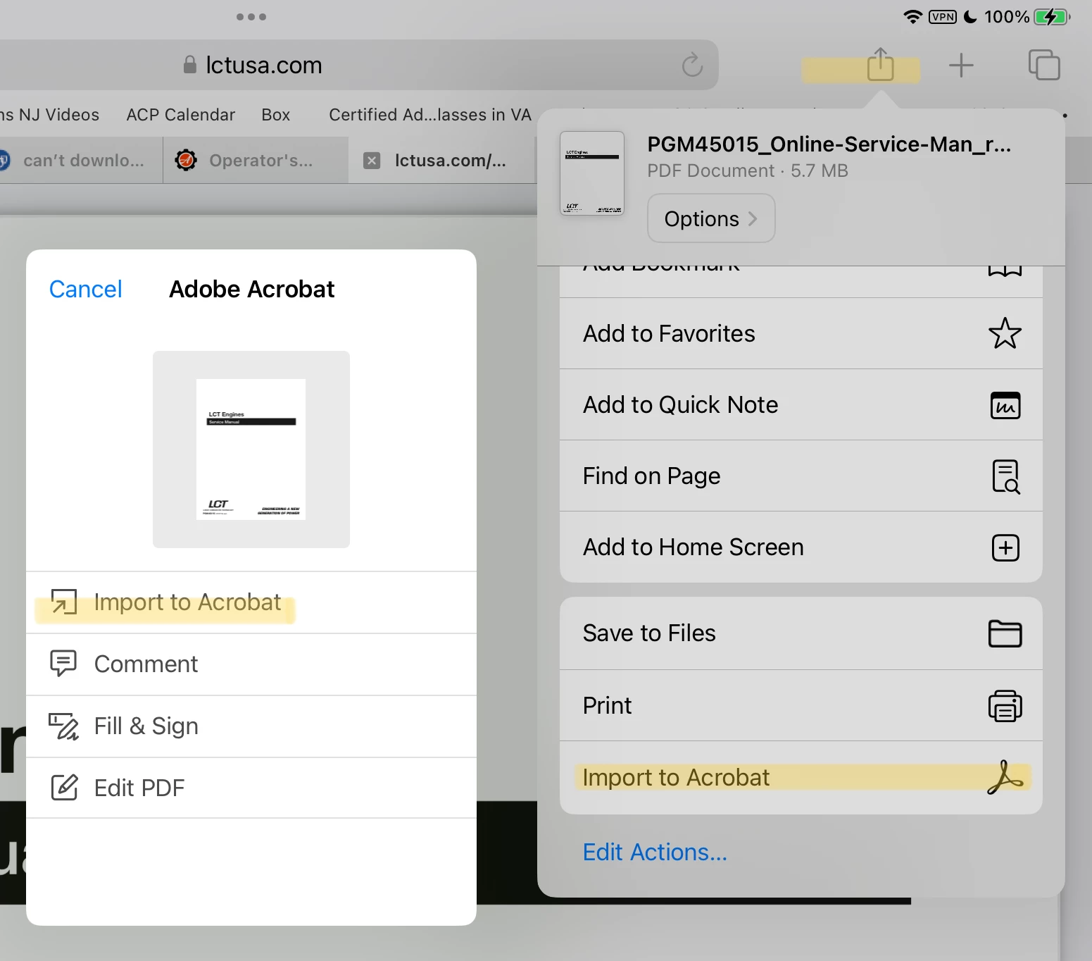This screenshot has width=1092, height=961.
Task: Select the lctusa.com/... tab
Action: 442,161
